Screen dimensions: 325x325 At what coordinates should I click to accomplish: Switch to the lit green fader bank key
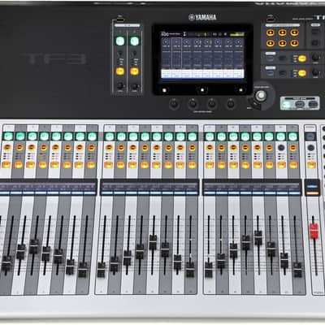click(x=287, y=104)
